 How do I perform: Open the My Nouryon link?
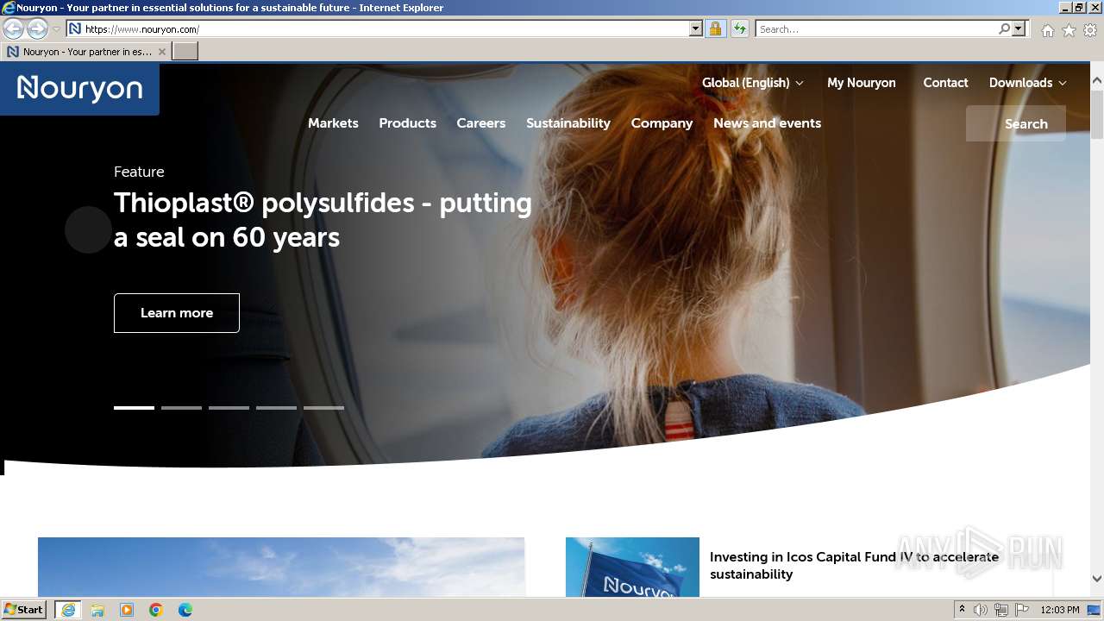[861, 83]
